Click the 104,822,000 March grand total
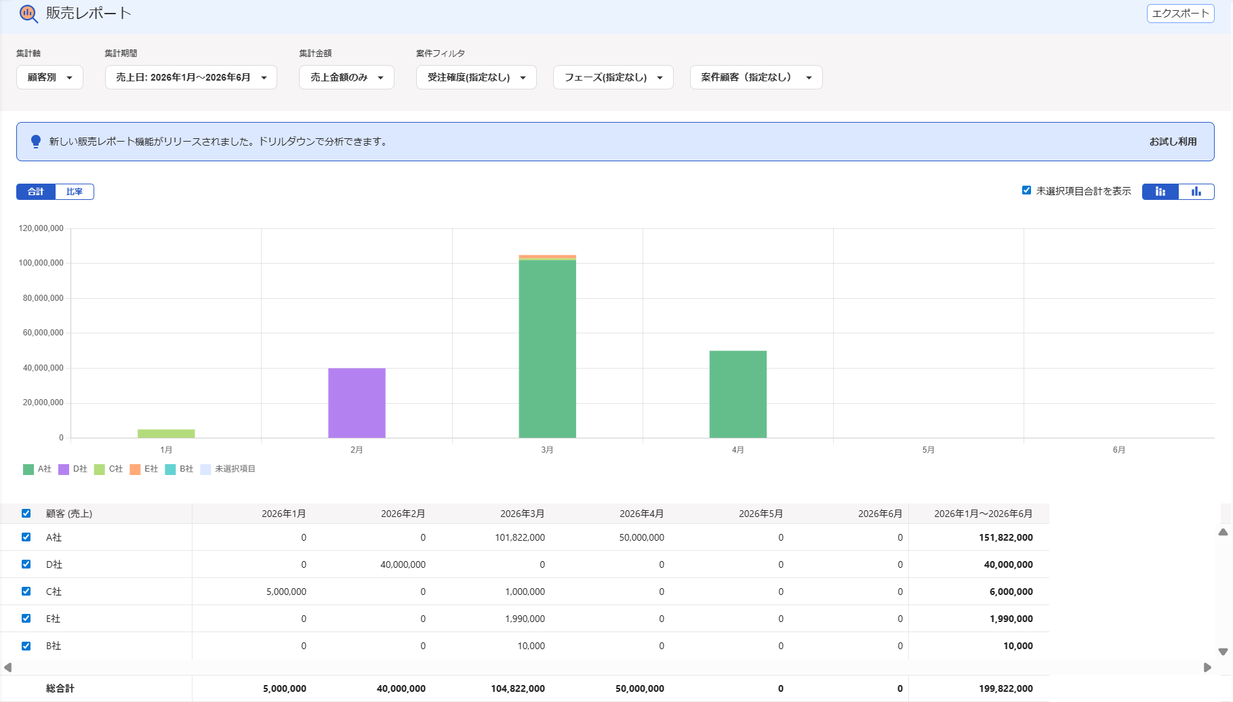 click(518, 688)
